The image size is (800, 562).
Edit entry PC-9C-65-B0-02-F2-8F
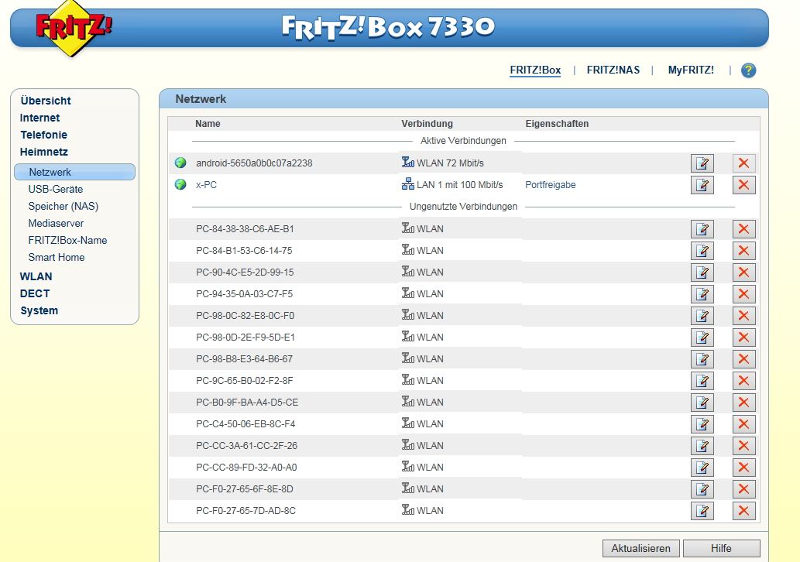702,380
